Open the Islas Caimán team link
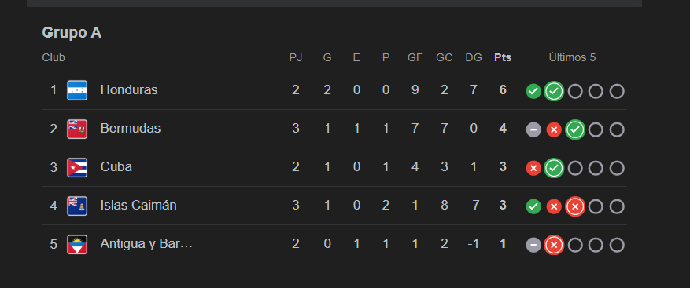The height and width of the screenshot is (288, 690). point(138,206)
